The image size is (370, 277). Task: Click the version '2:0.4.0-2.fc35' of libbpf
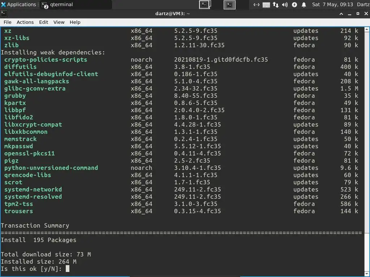coord(199,110)
